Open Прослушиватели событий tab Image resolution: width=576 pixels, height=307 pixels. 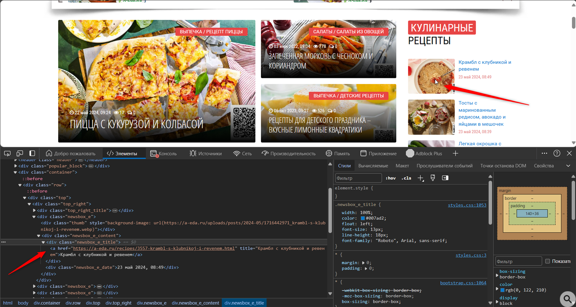click(445, 166)
